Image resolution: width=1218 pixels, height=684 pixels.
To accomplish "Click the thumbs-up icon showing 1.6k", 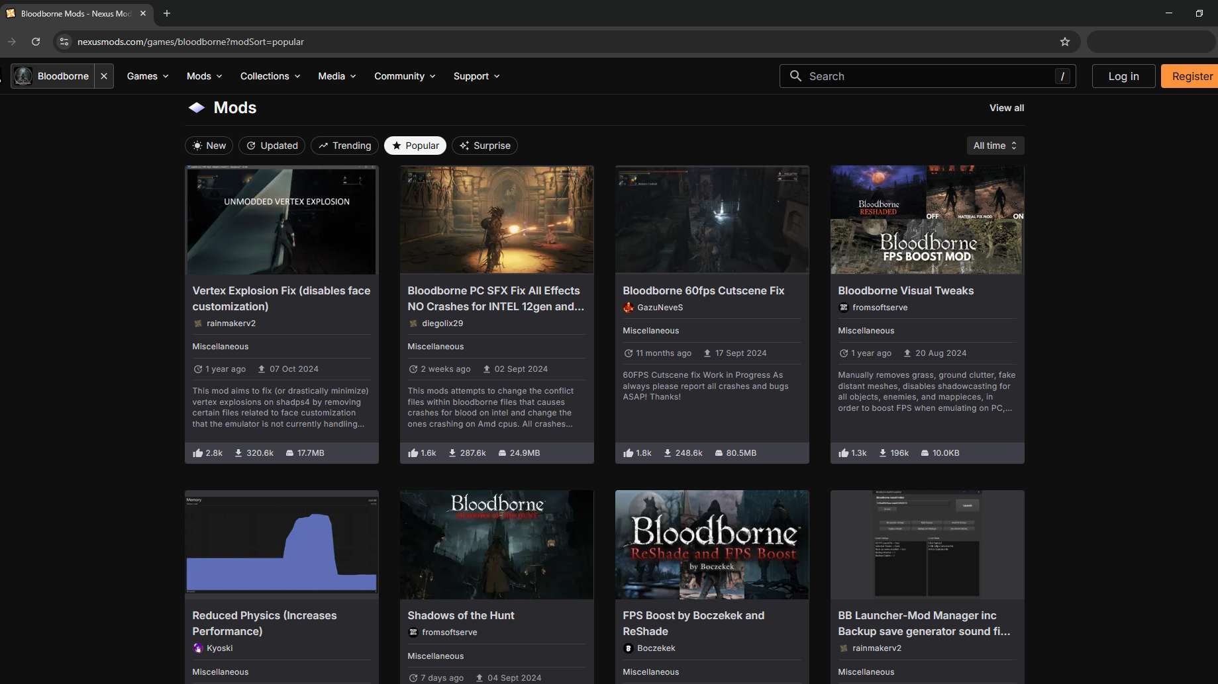I will (x=413, y=453).
